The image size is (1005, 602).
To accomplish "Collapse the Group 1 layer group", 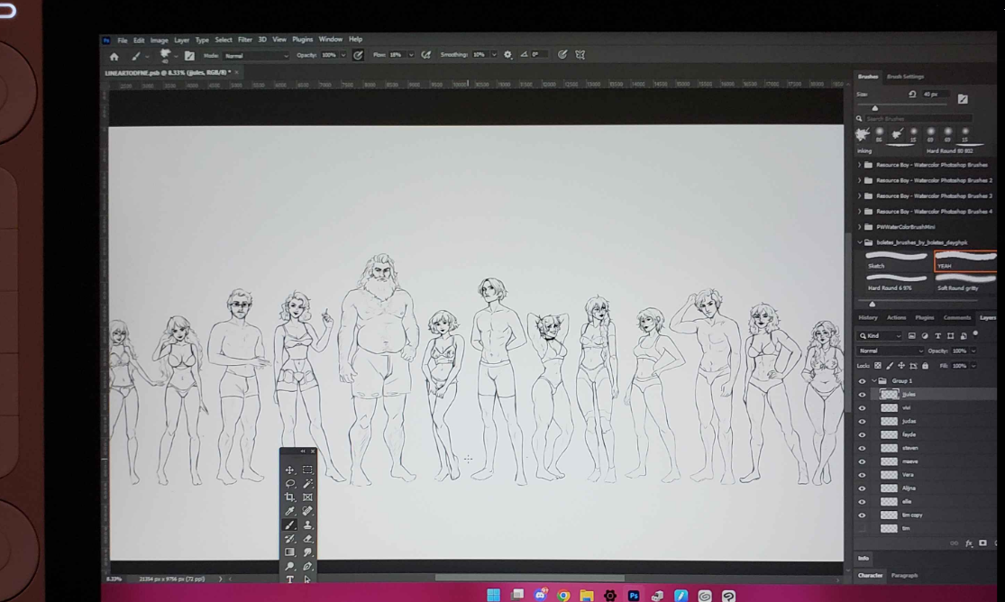I will 873,381.
